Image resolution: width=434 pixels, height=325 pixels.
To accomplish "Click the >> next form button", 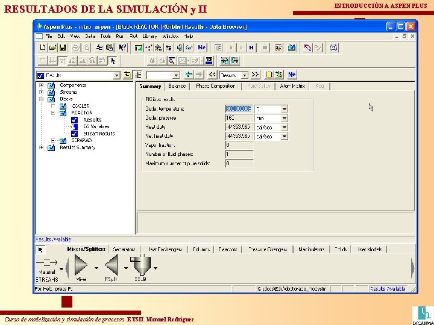I will [255, 75].
